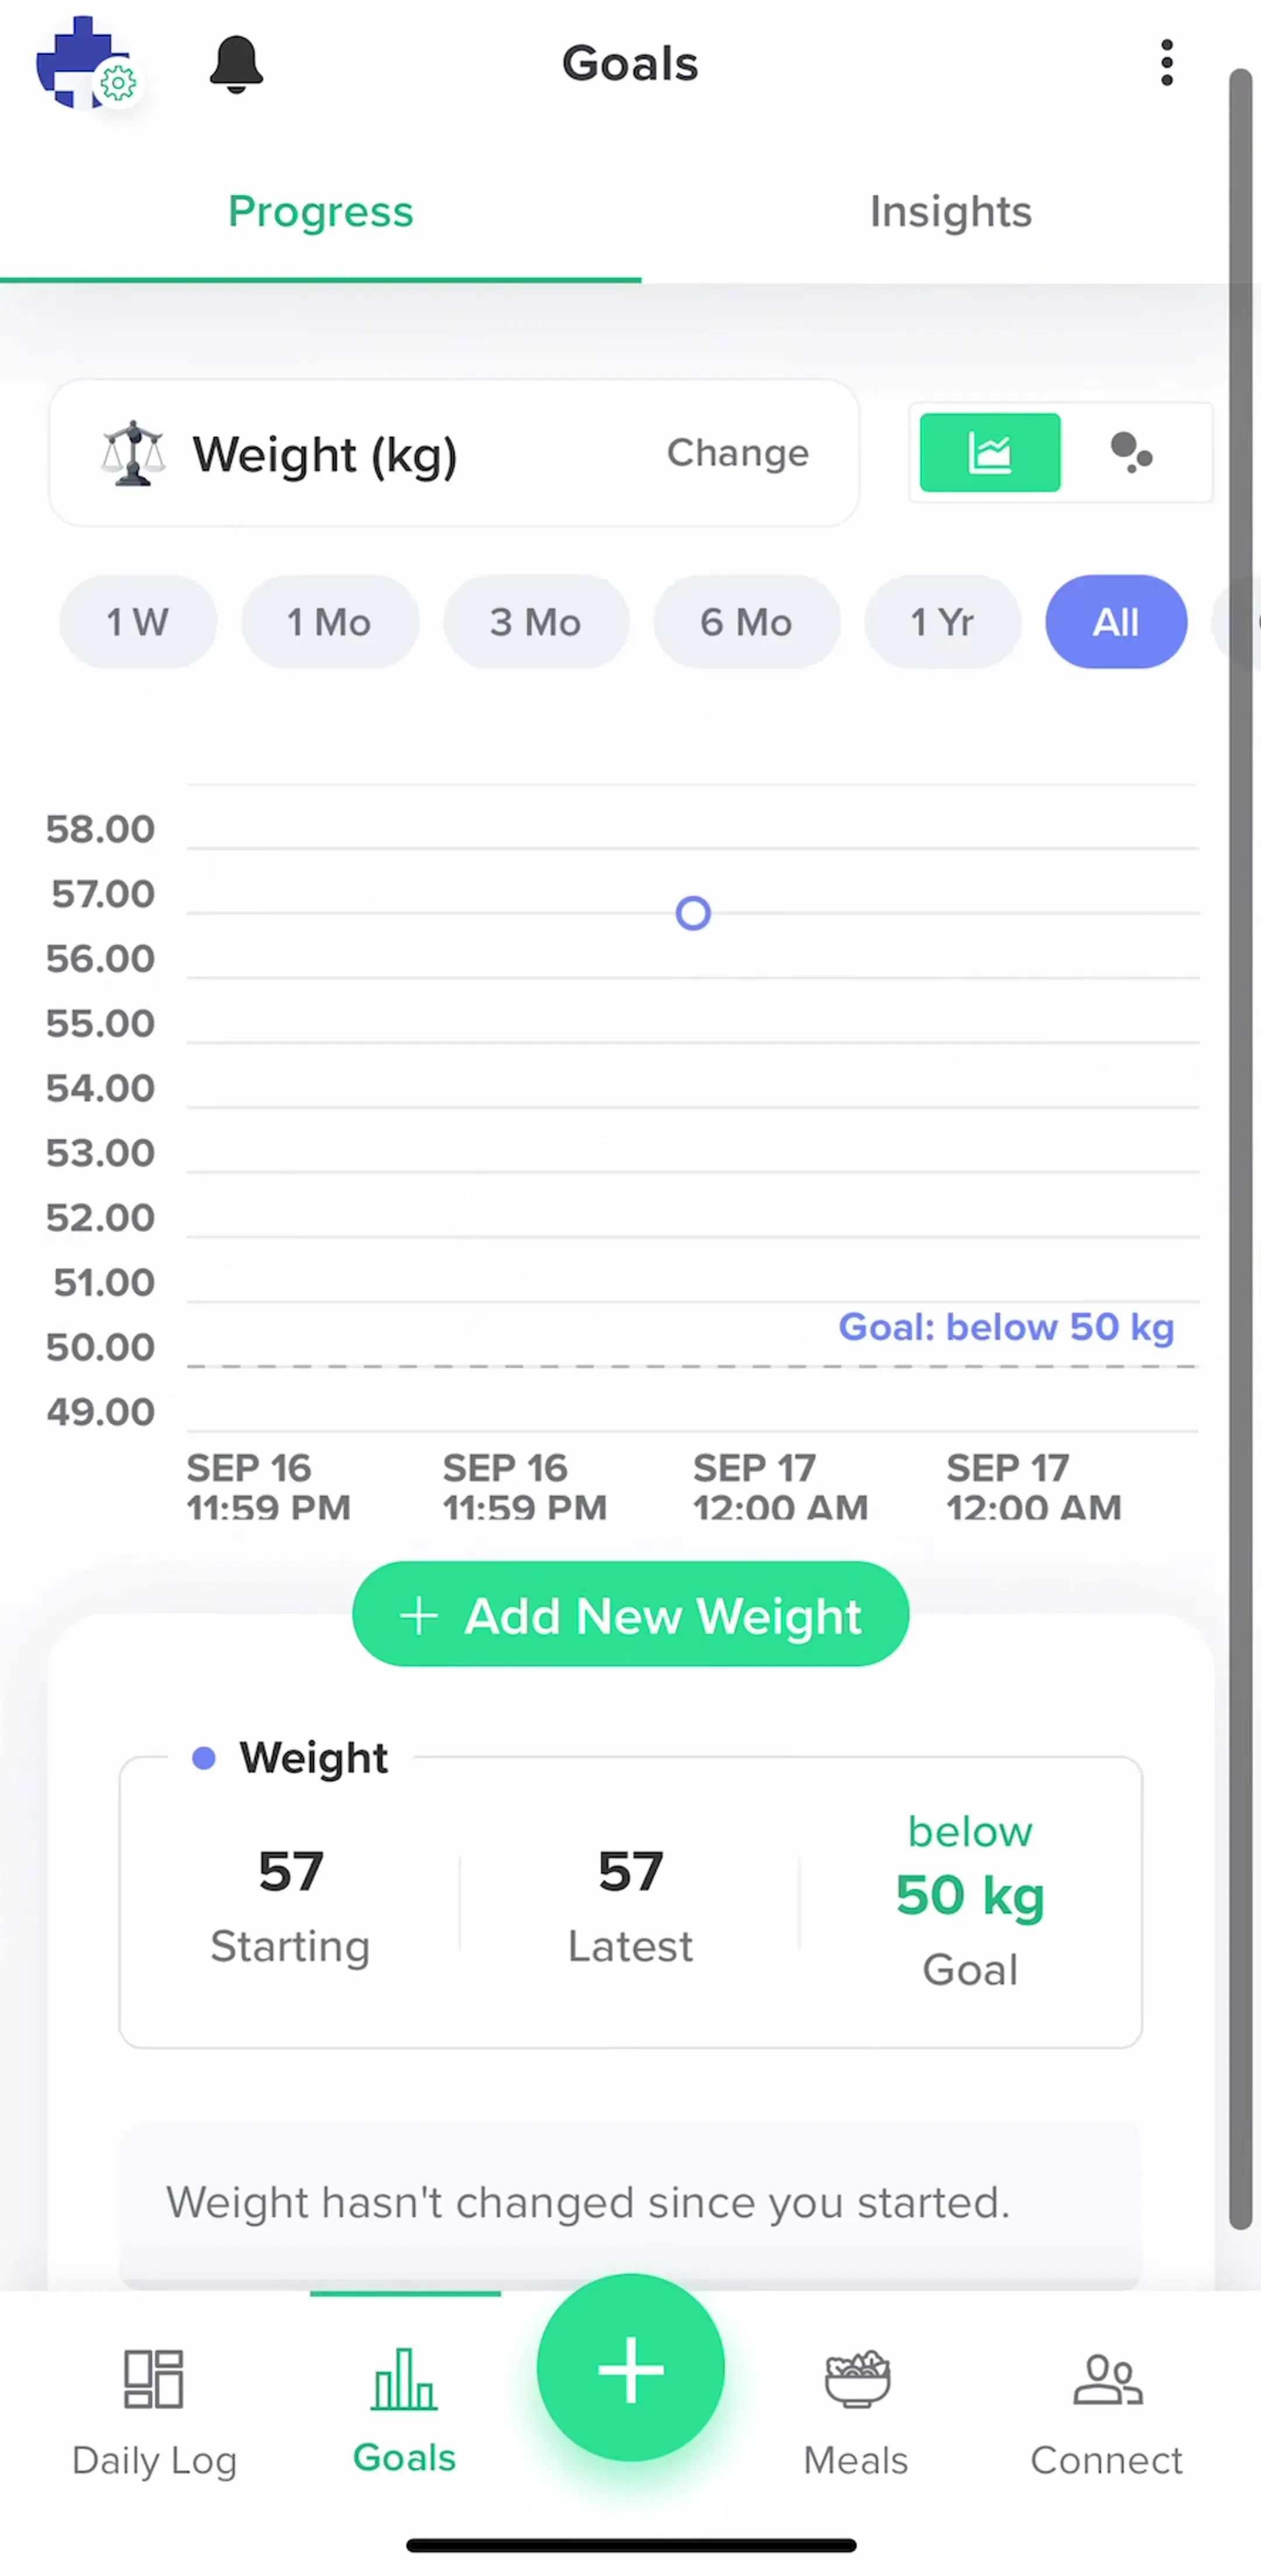Tap Add New Weight button
The height and width of the screenshot is (2576, 1261).
coord(630,1614)
